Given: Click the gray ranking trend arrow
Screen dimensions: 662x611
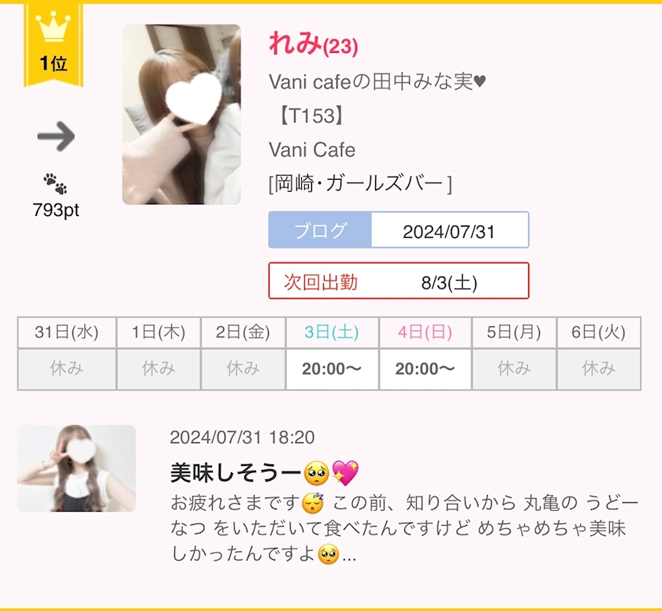Looking at the screenshot, I should [56, 136].
